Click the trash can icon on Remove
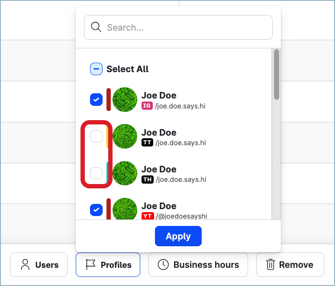This screenshot has width=335, height=286. 271,264
